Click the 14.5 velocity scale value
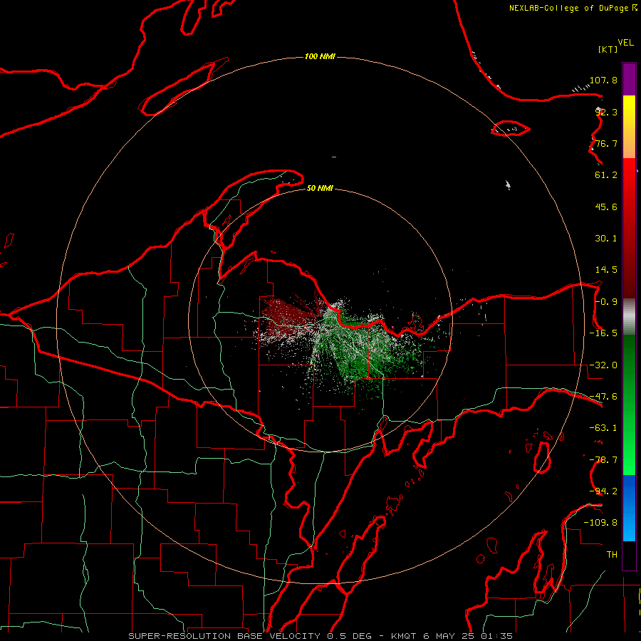Image resolution: width=641 pixels, height=641 pixels. (x=606, y=270)
